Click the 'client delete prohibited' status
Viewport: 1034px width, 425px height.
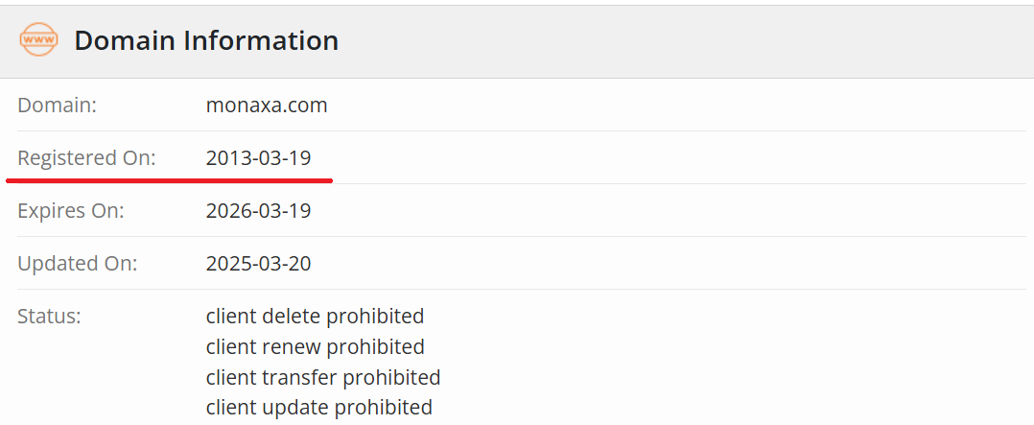click(315, 316)
